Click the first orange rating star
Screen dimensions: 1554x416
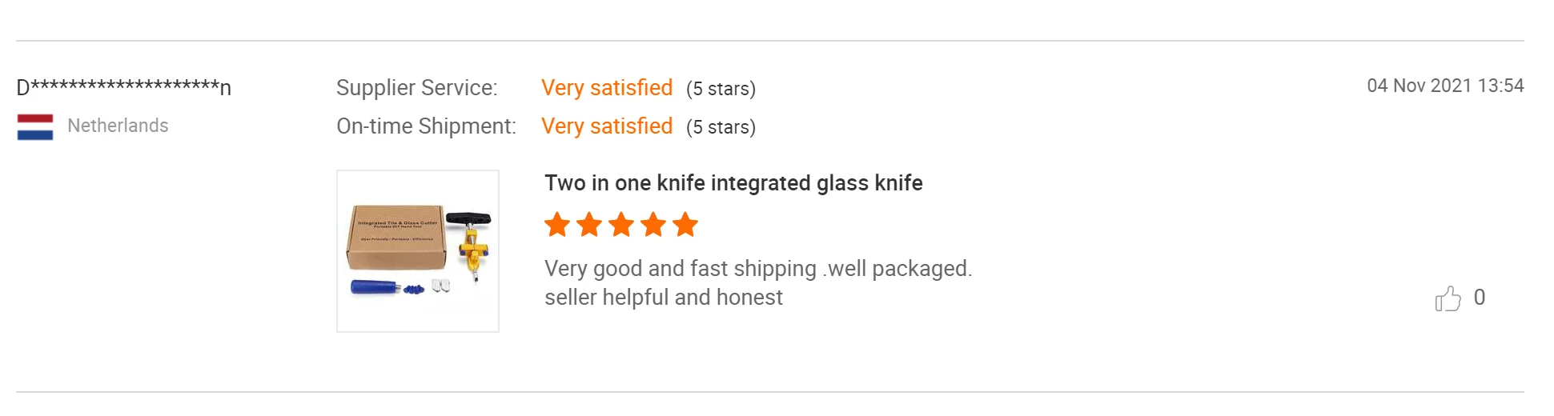coord(557,225)
